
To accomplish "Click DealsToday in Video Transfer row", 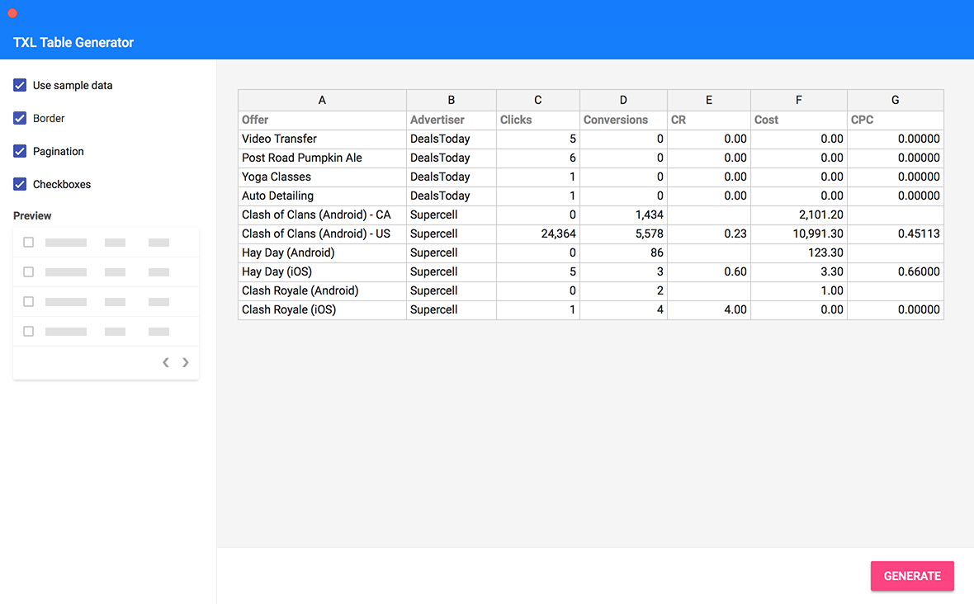I will pyautogui.click(x=451, y=139).
